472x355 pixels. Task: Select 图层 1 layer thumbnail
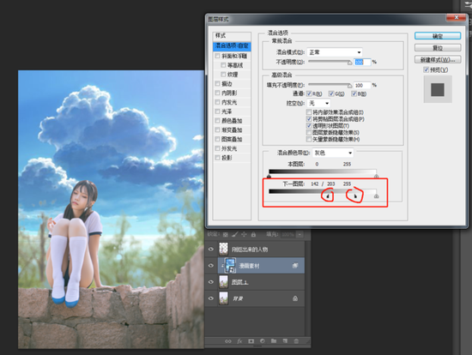tap(223, 282)
